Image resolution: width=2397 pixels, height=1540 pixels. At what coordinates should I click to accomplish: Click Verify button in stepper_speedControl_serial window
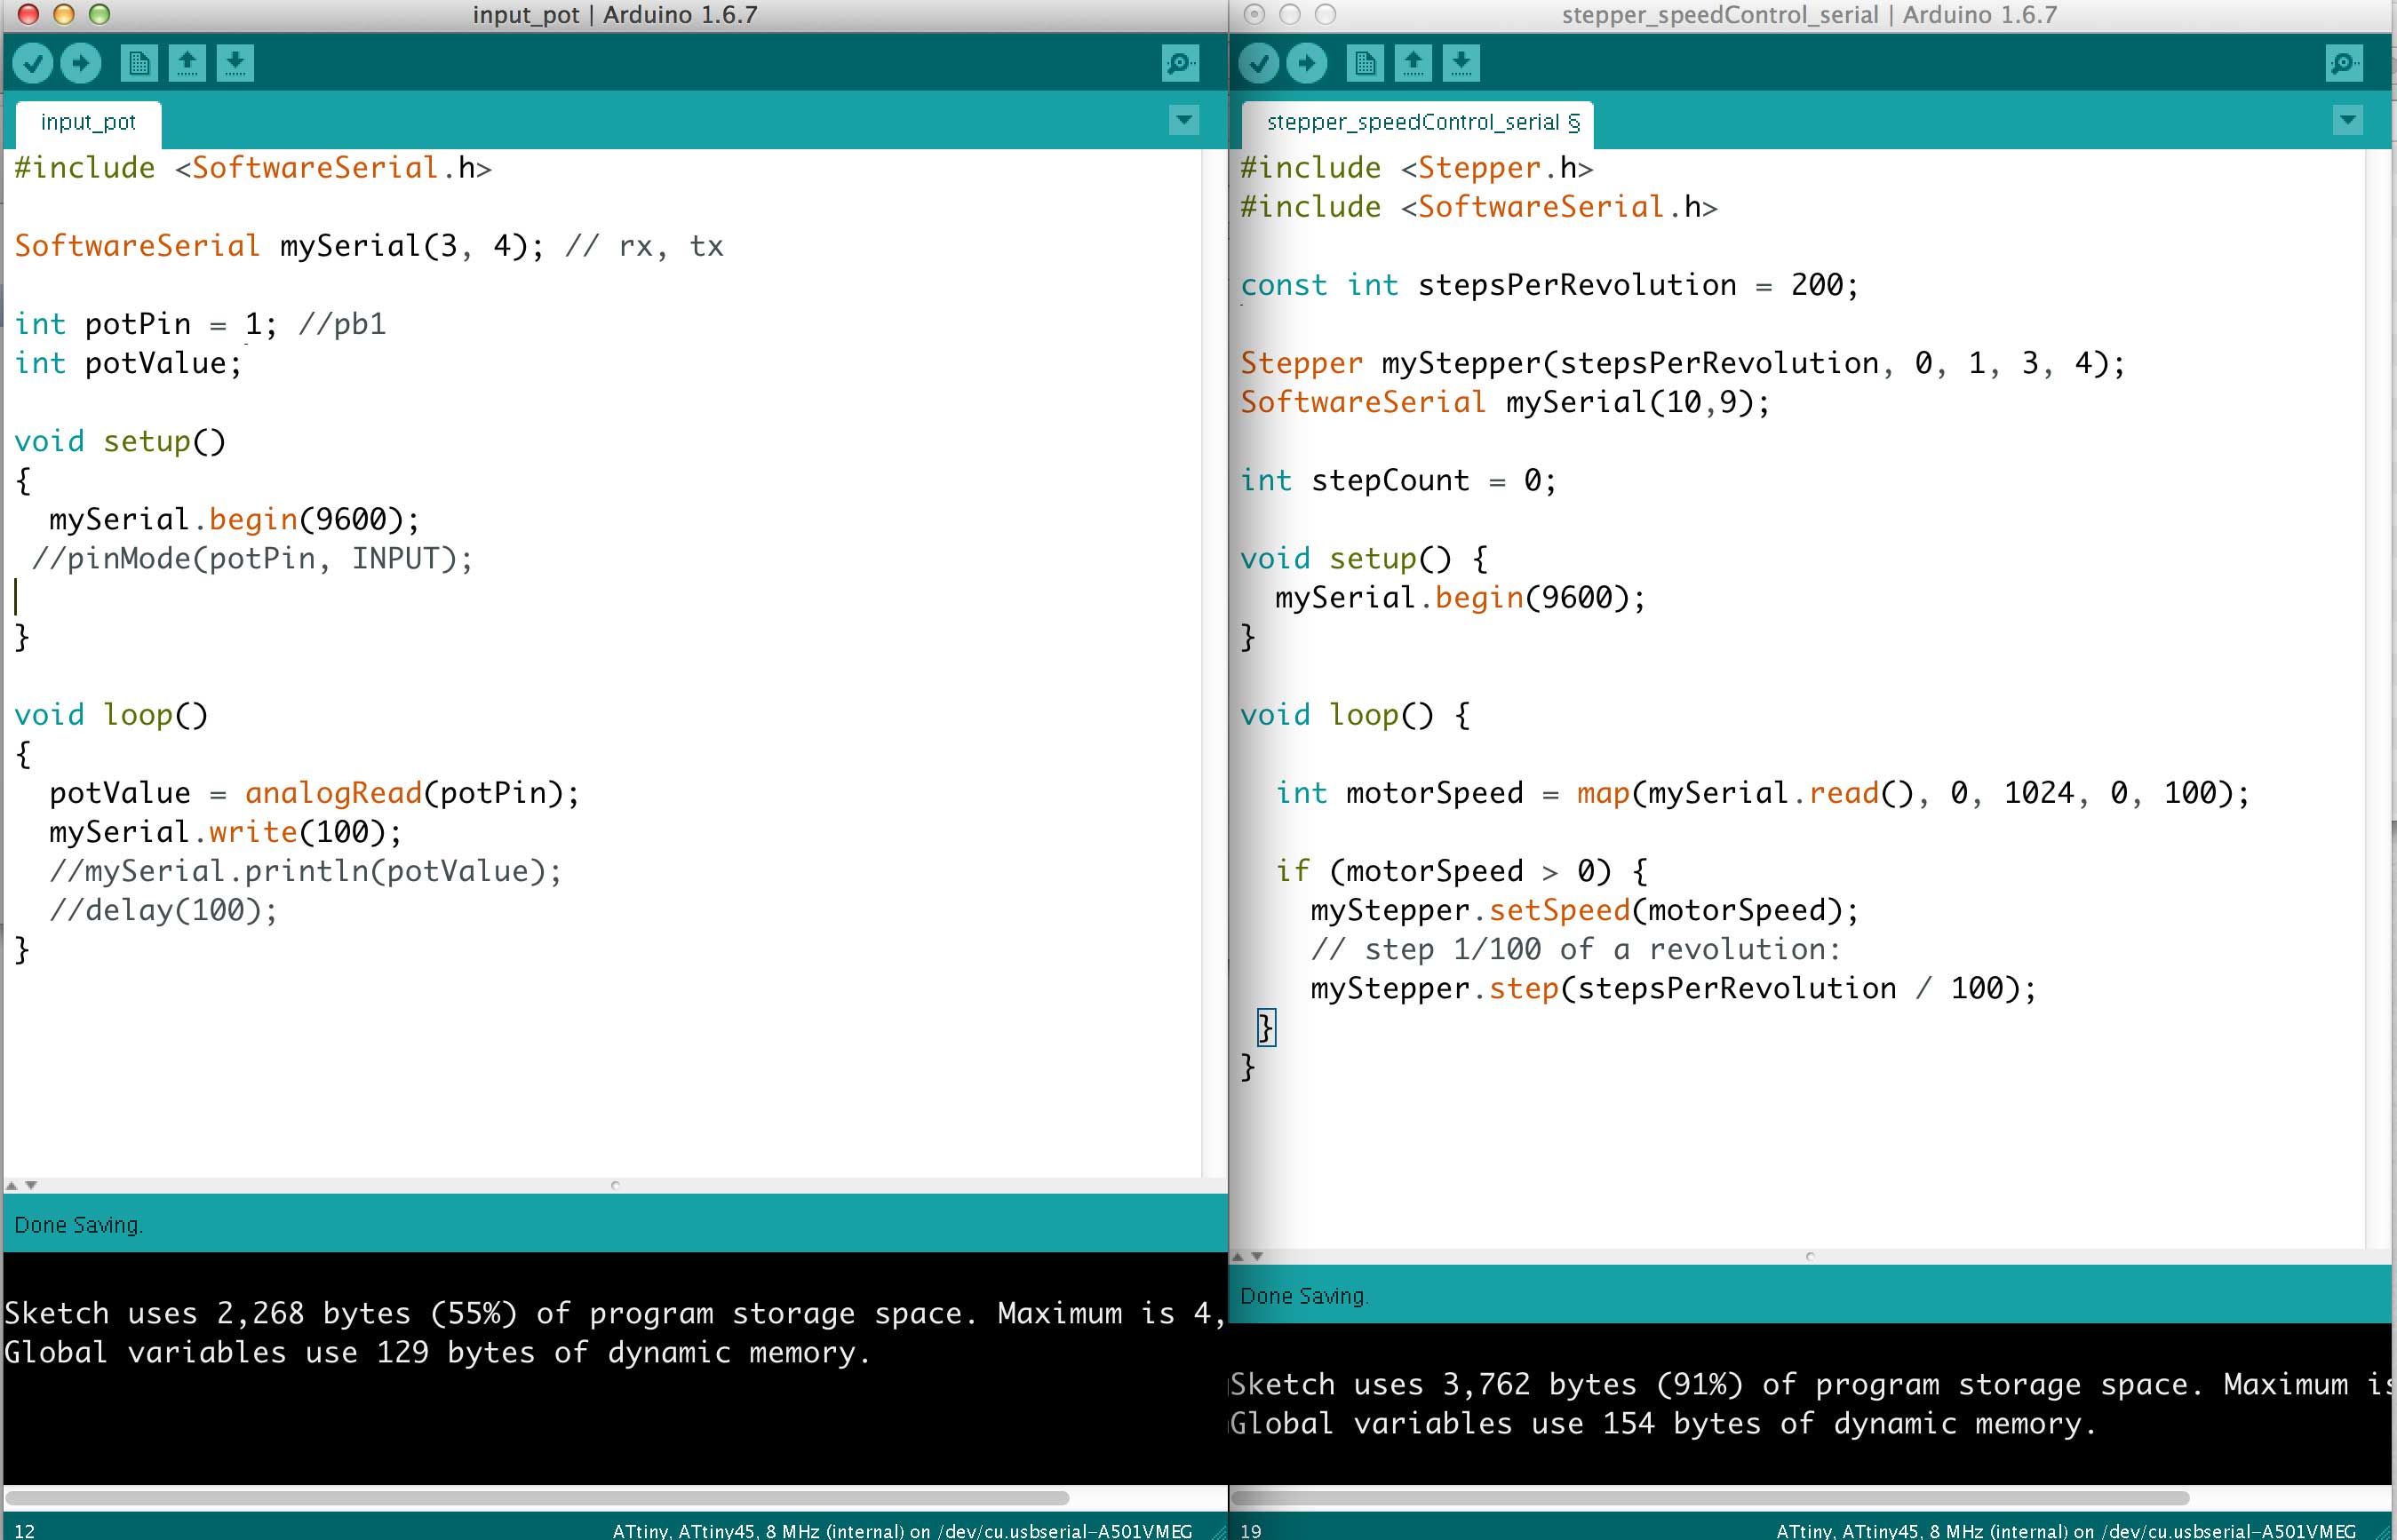[1259, 64]
